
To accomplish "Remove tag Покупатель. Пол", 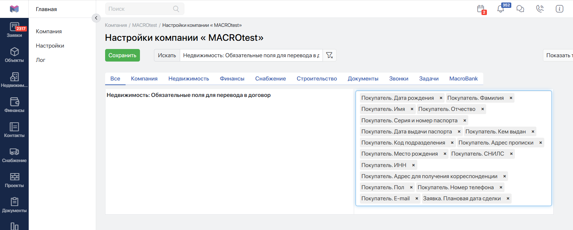I will click(411, 187).
